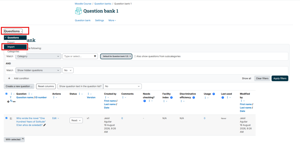This screenshot has width=300, height=144.
Task: Expand the More navigation menu
Action: click(x=112, y=20)
